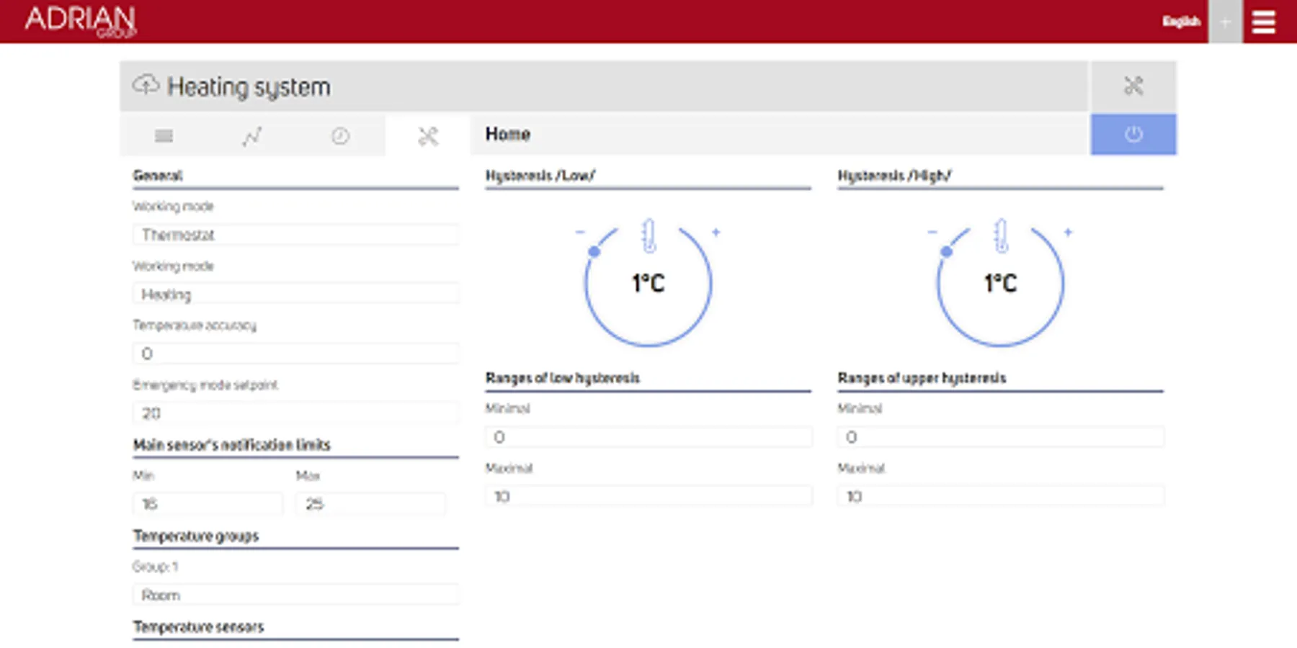
Task: Switch to the clock schedule tab
Action: (x=340, y=135)
